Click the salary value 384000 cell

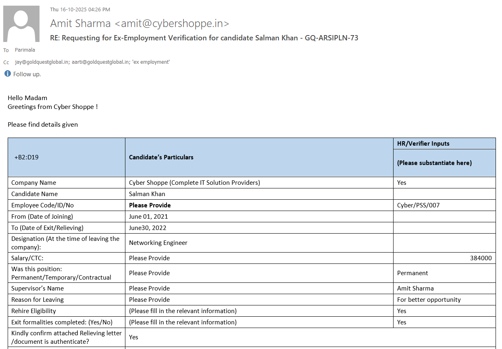coord(481,258)
